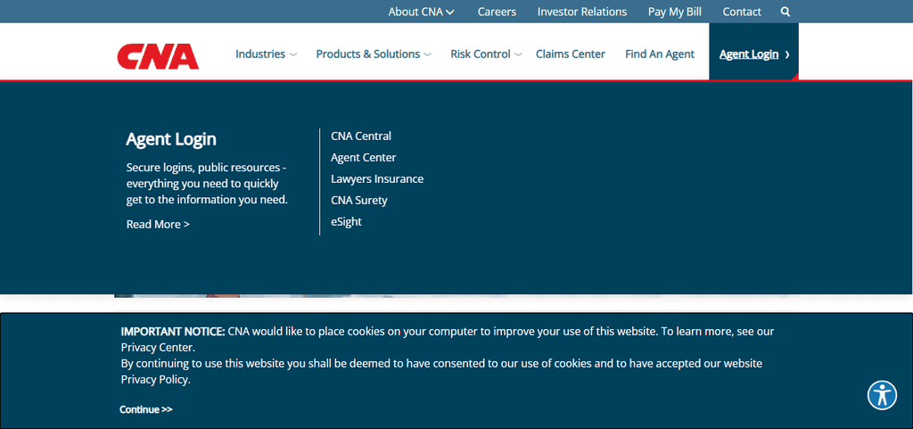Open the accessibility options icon

click(x=882, y=395)
